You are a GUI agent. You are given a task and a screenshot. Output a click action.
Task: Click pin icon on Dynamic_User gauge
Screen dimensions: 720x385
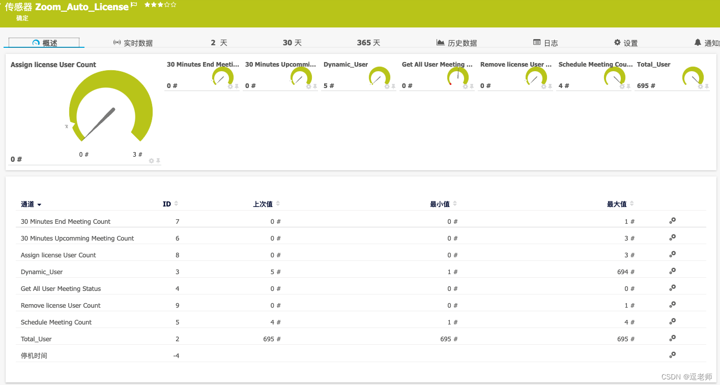pos(393,86)
